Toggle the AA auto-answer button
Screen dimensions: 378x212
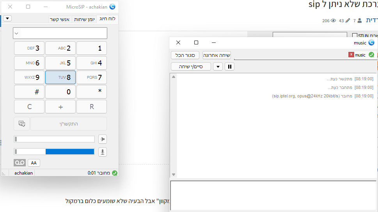coord(34,163)
